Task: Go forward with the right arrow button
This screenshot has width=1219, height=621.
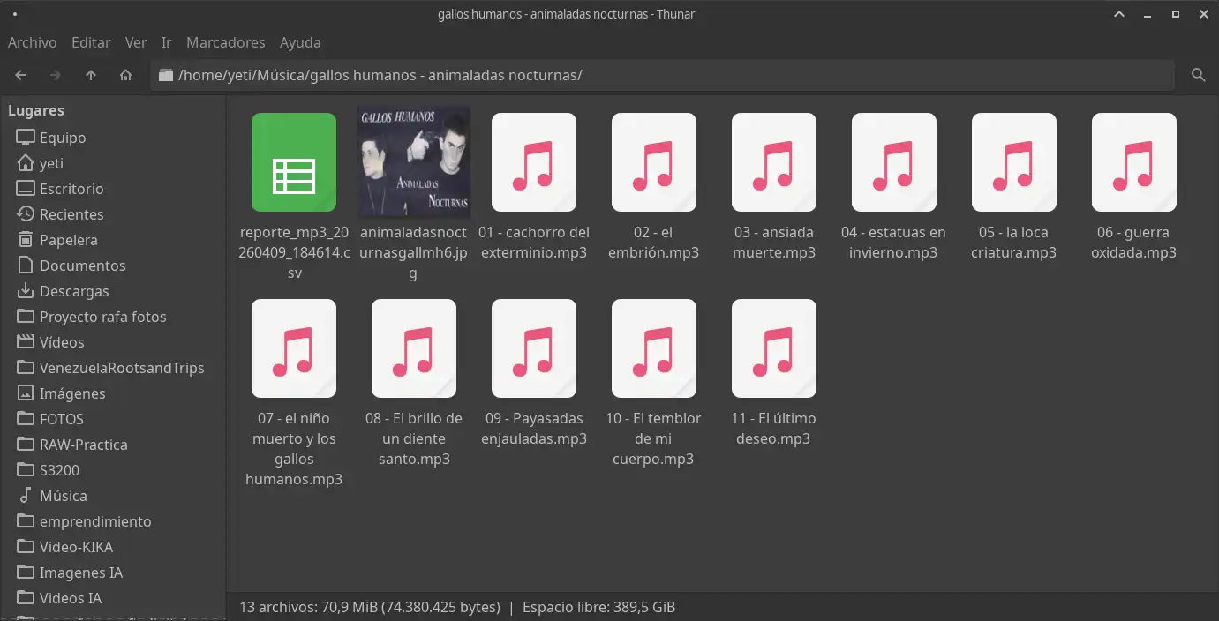Action: pyautogui.click(x=56, y=75)
